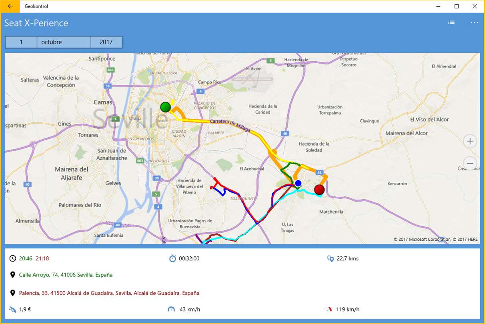The height and width of the screenshot is (324, 485).
Task: Click the fuel cost icon
Action: click(x=13, y=309)
